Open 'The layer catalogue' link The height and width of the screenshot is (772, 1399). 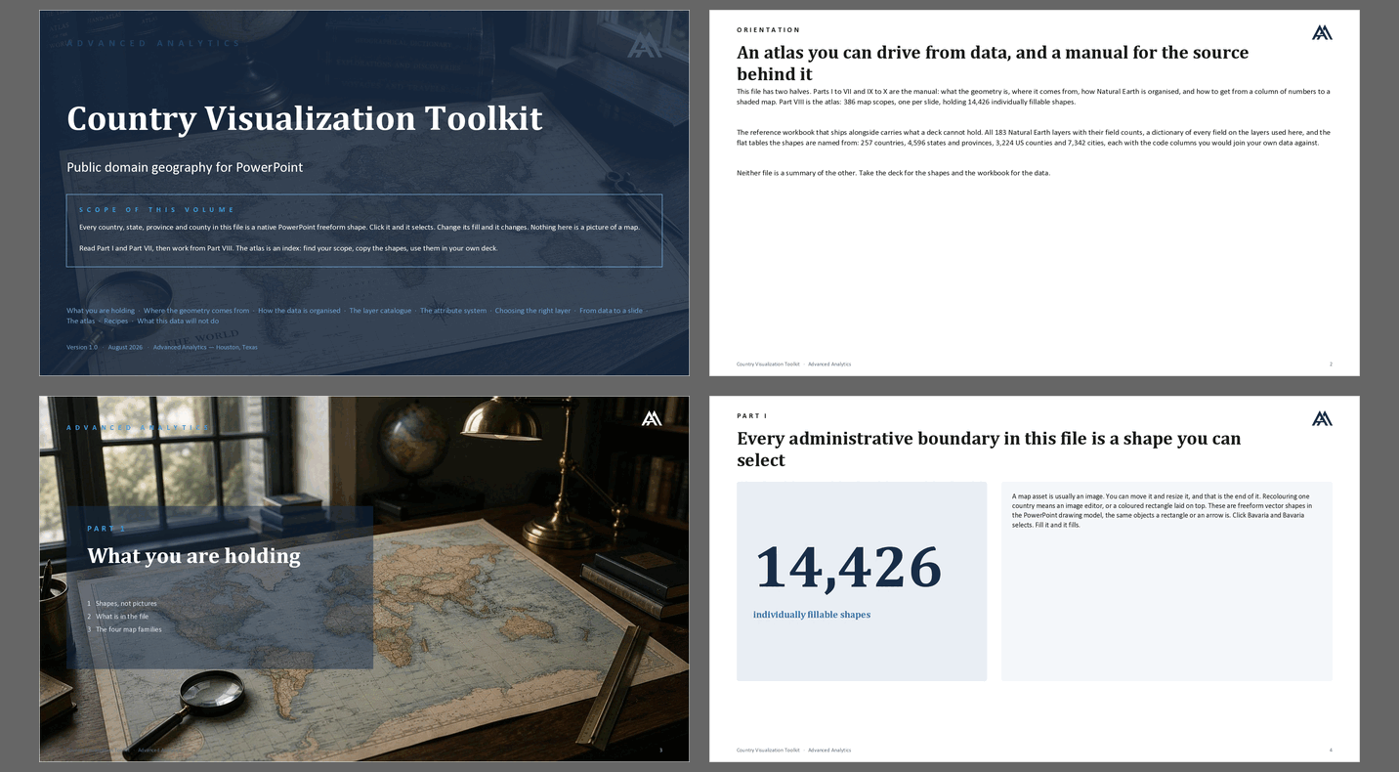[x=381, y=311]
